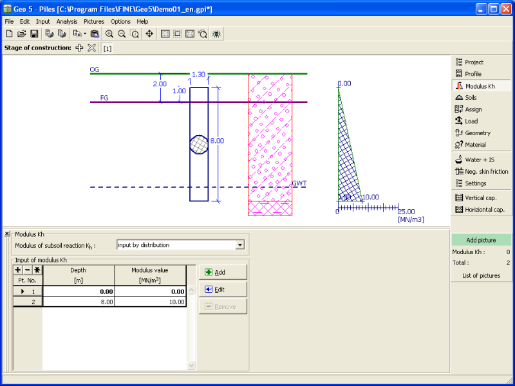
Task: Deselect table rows with minus header button
Action: (28, 270)
